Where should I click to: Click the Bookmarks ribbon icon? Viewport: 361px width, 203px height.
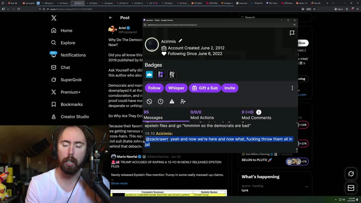pos(54,104)
